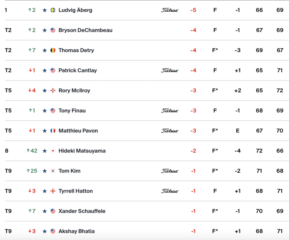Click the Sweden flag icon beside Åberg
This screenshot has width=289, height=240.
[x=53, y=10]
